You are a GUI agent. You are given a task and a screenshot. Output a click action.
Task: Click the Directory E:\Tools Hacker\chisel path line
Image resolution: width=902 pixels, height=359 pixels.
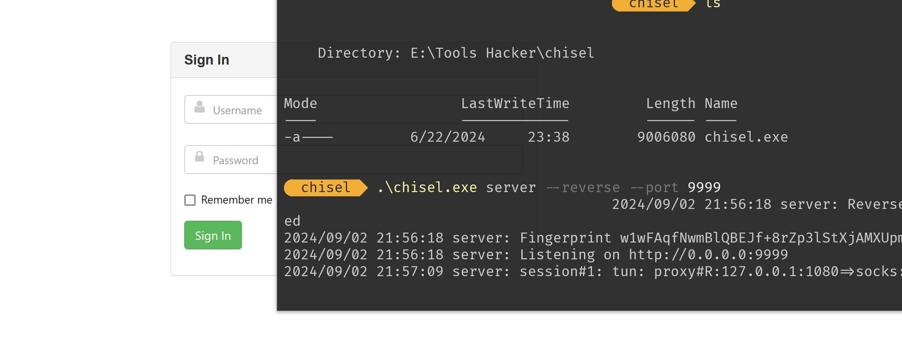coord(456,53)
